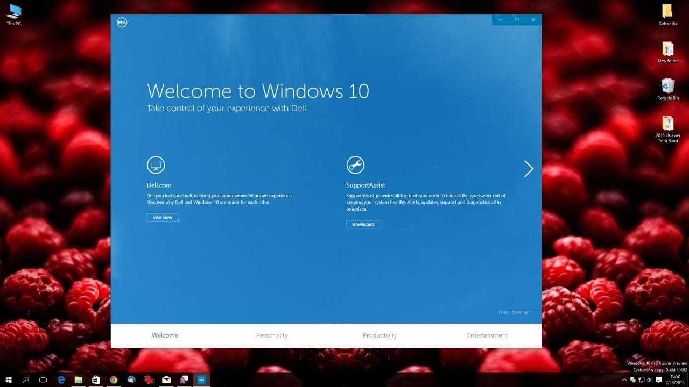The image size is (689, 387).
Task: Open the Action Center notifications icon
Action: tap(659, 380)
